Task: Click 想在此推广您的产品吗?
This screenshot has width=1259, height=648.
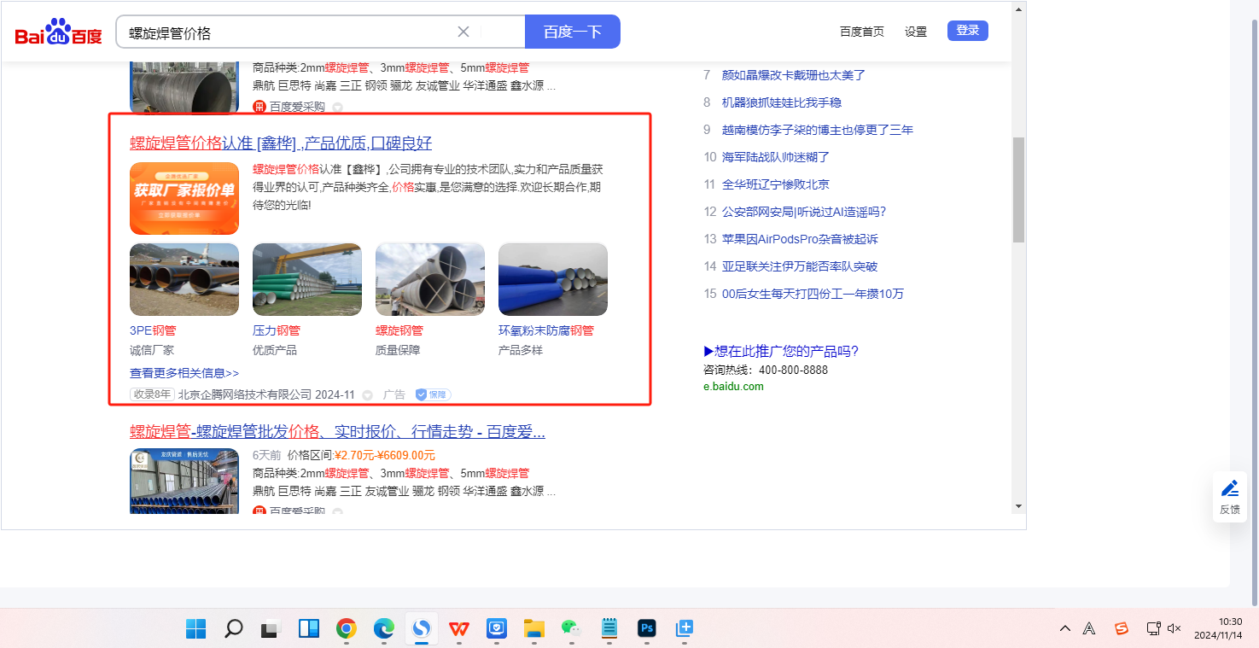Action: (x=781, y=351)
